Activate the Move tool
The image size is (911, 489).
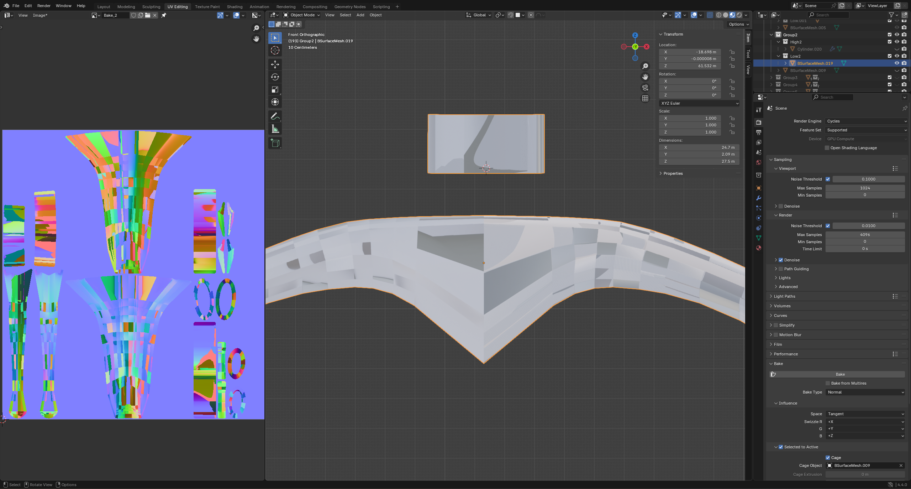tap(275, 64)
